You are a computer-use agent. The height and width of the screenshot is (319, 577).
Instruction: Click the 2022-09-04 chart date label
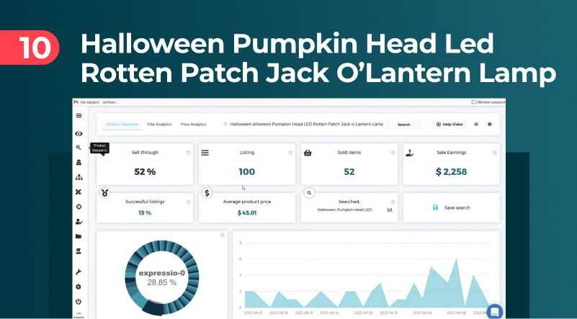(422, 313)
